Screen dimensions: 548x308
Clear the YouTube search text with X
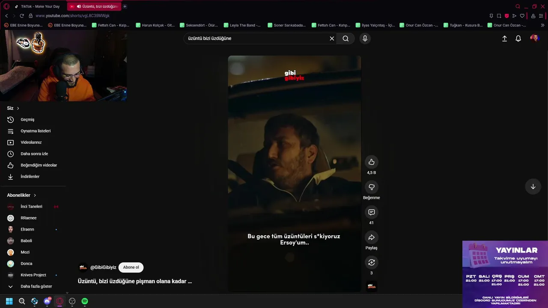click(x=332, y=38)
